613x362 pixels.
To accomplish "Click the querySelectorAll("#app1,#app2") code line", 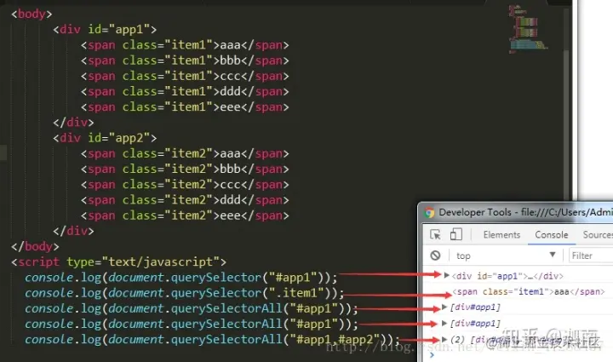I will 212,339.
